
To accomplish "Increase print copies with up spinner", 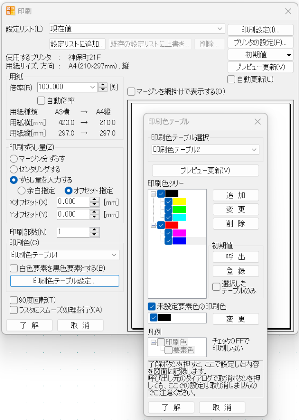I will coord(94,230).
